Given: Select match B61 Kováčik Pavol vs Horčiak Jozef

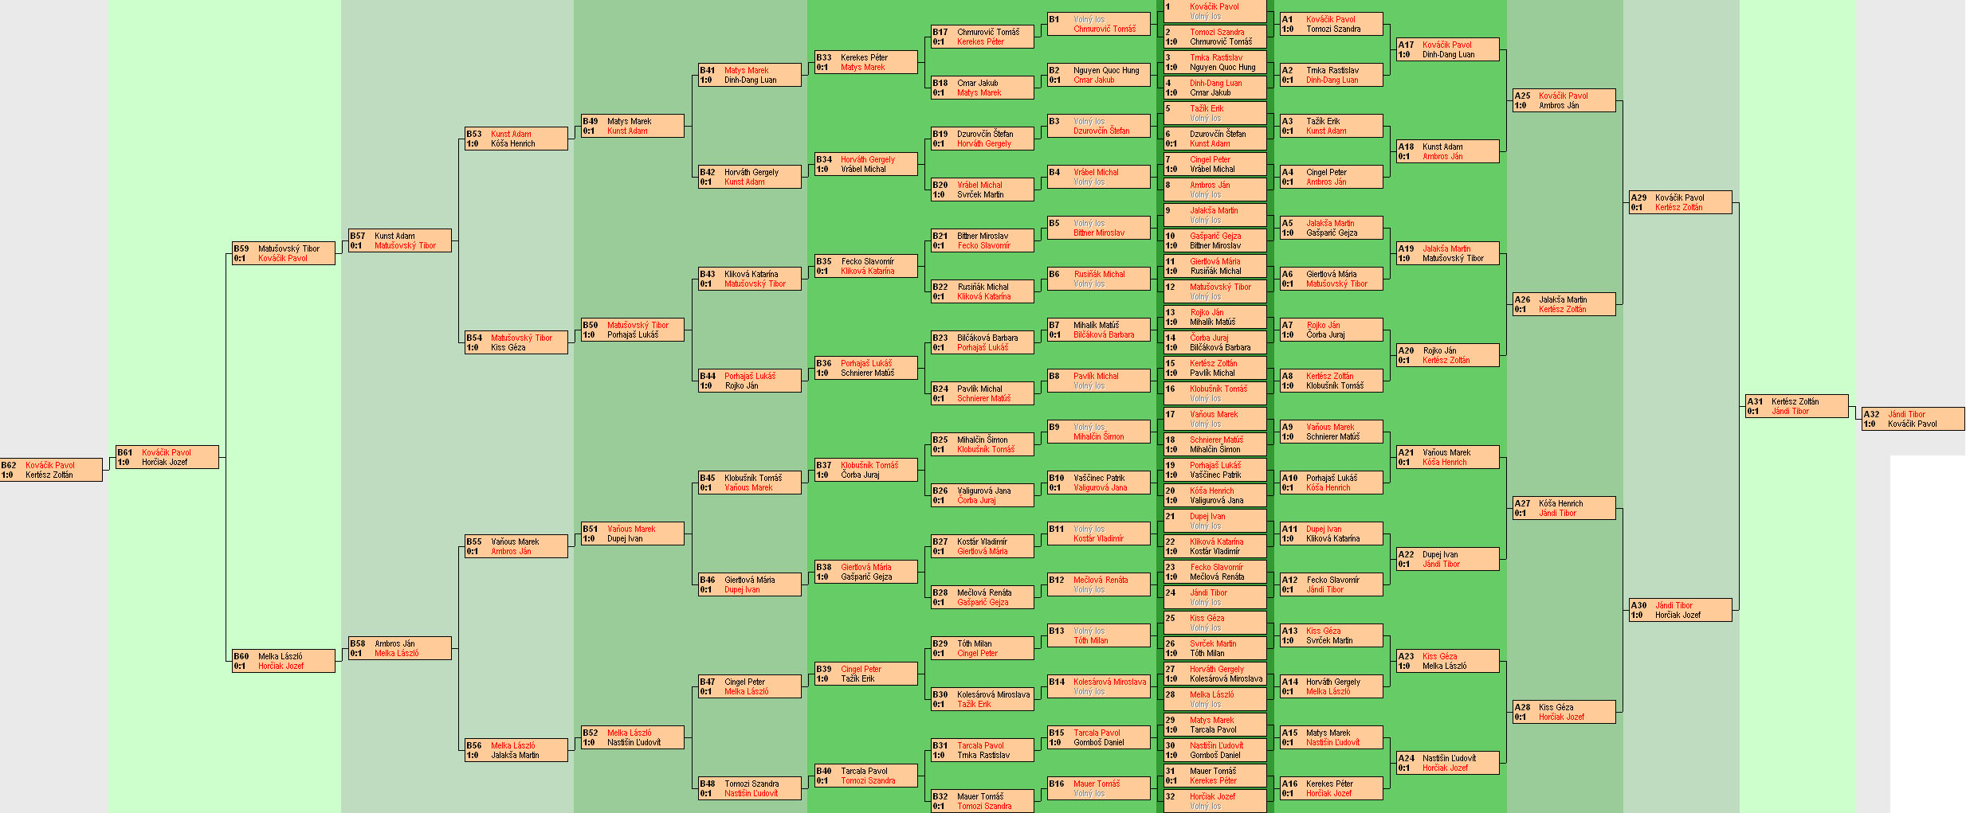Looking at the screenshot, I should coord(167,457).
